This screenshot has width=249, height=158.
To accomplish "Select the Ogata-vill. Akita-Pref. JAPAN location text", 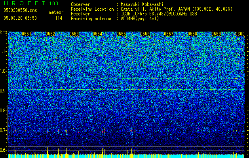I will [x=177, y=9].
